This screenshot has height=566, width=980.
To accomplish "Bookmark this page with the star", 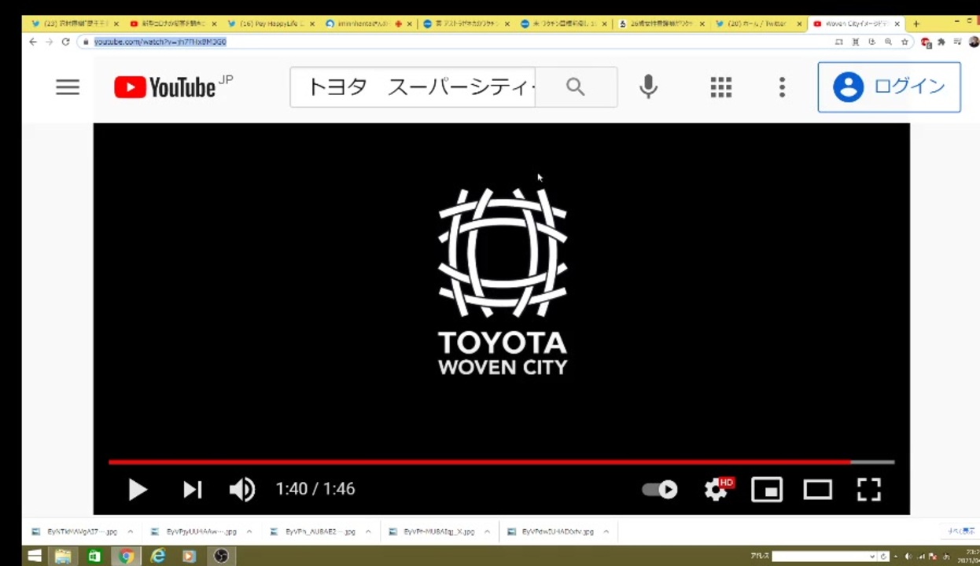I will tap(904, 42).
